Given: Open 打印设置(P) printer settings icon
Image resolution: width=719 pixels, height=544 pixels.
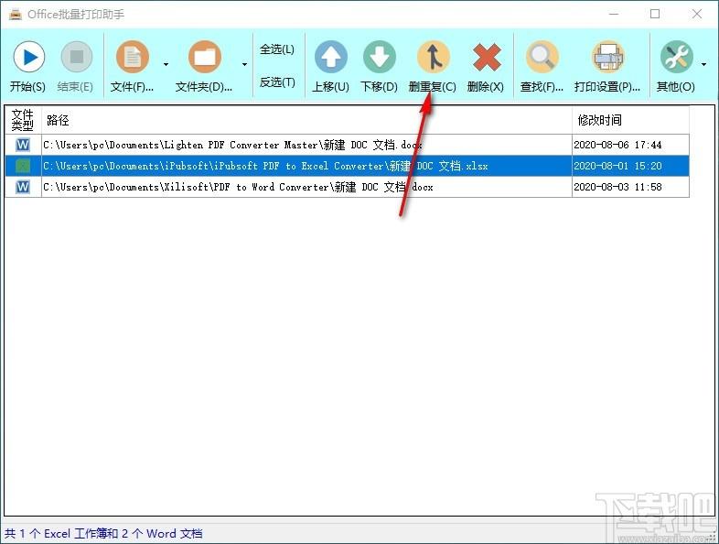Looking at the screenshot, I should (608, 57).
